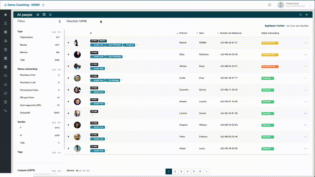Expand Curtis Cruz row details

68,78
